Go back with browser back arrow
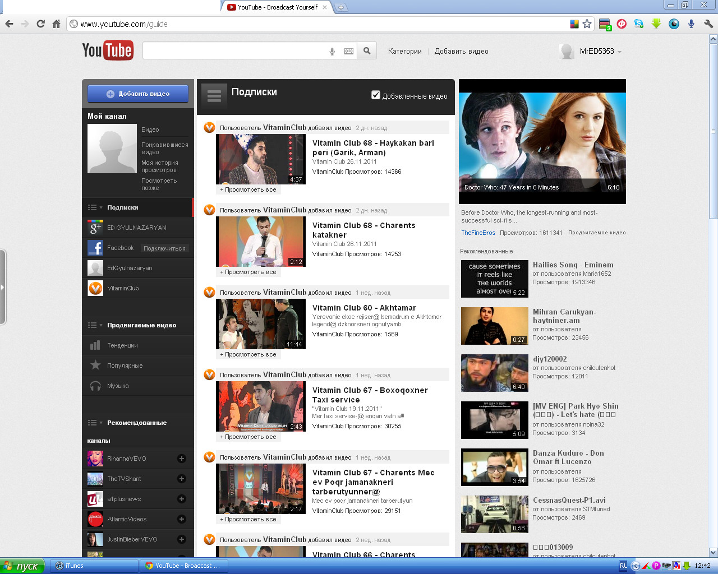 click(9, 24)
